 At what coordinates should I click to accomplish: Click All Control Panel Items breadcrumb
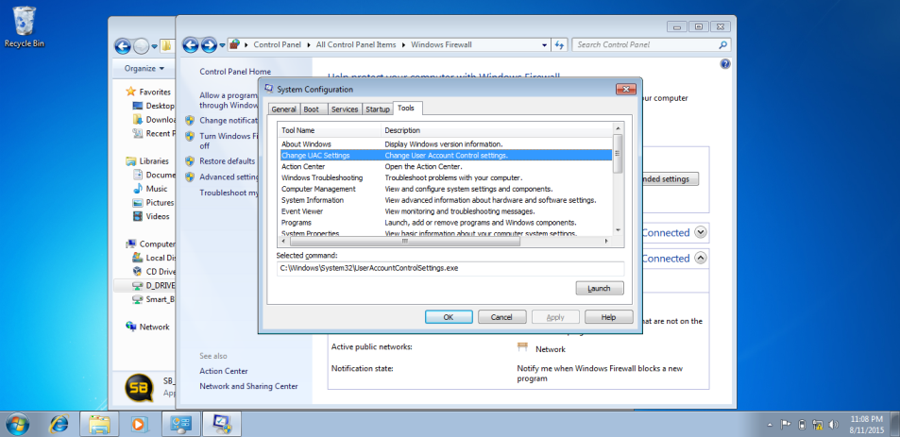point(356,44)
